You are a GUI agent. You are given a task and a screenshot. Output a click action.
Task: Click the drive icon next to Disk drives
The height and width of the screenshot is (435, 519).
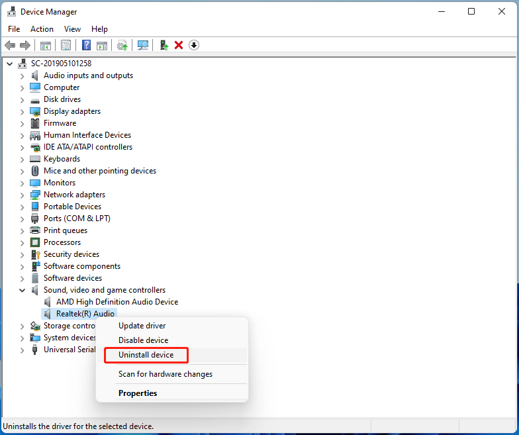(x=35, y=100)
